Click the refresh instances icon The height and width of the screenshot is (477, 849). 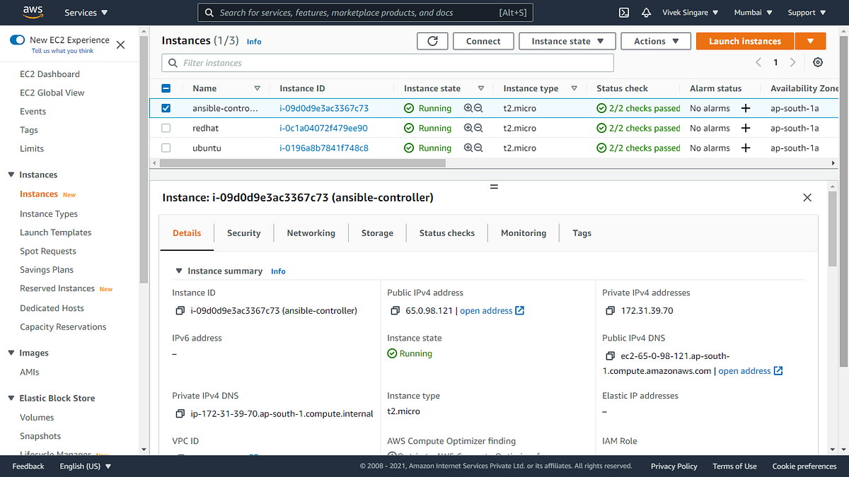coord(432,40)
